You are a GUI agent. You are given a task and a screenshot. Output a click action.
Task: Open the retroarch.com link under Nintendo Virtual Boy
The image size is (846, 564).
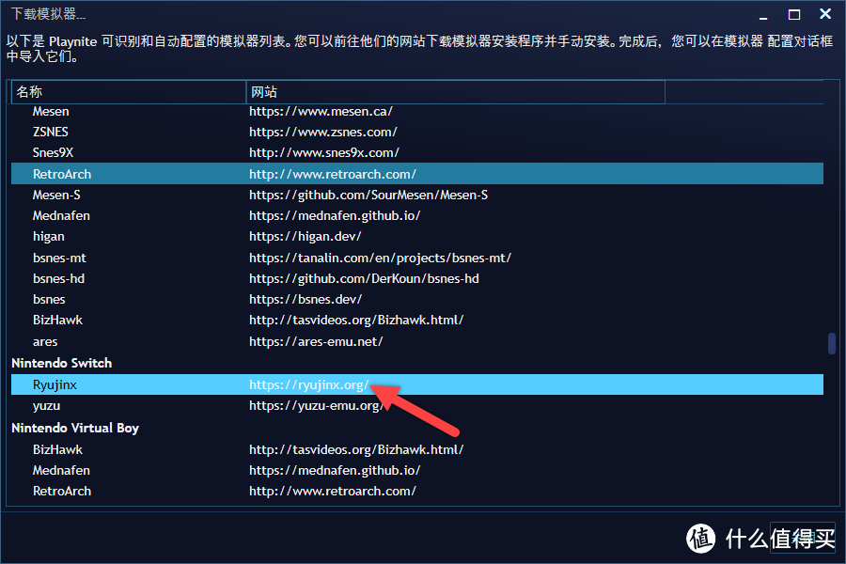tap(333, 491)
